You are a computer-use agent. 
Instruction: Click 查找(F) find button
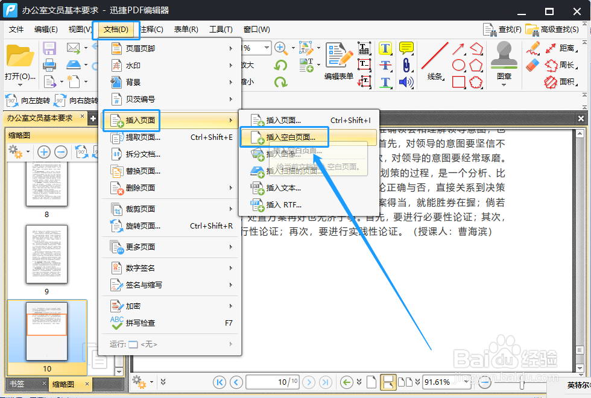tap(502, 30)
